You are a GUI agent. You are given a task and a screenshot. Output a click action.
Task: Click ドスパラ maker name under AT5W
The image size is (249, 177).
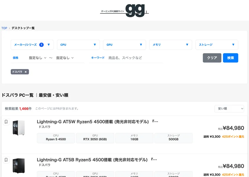(x=44, y=127)
